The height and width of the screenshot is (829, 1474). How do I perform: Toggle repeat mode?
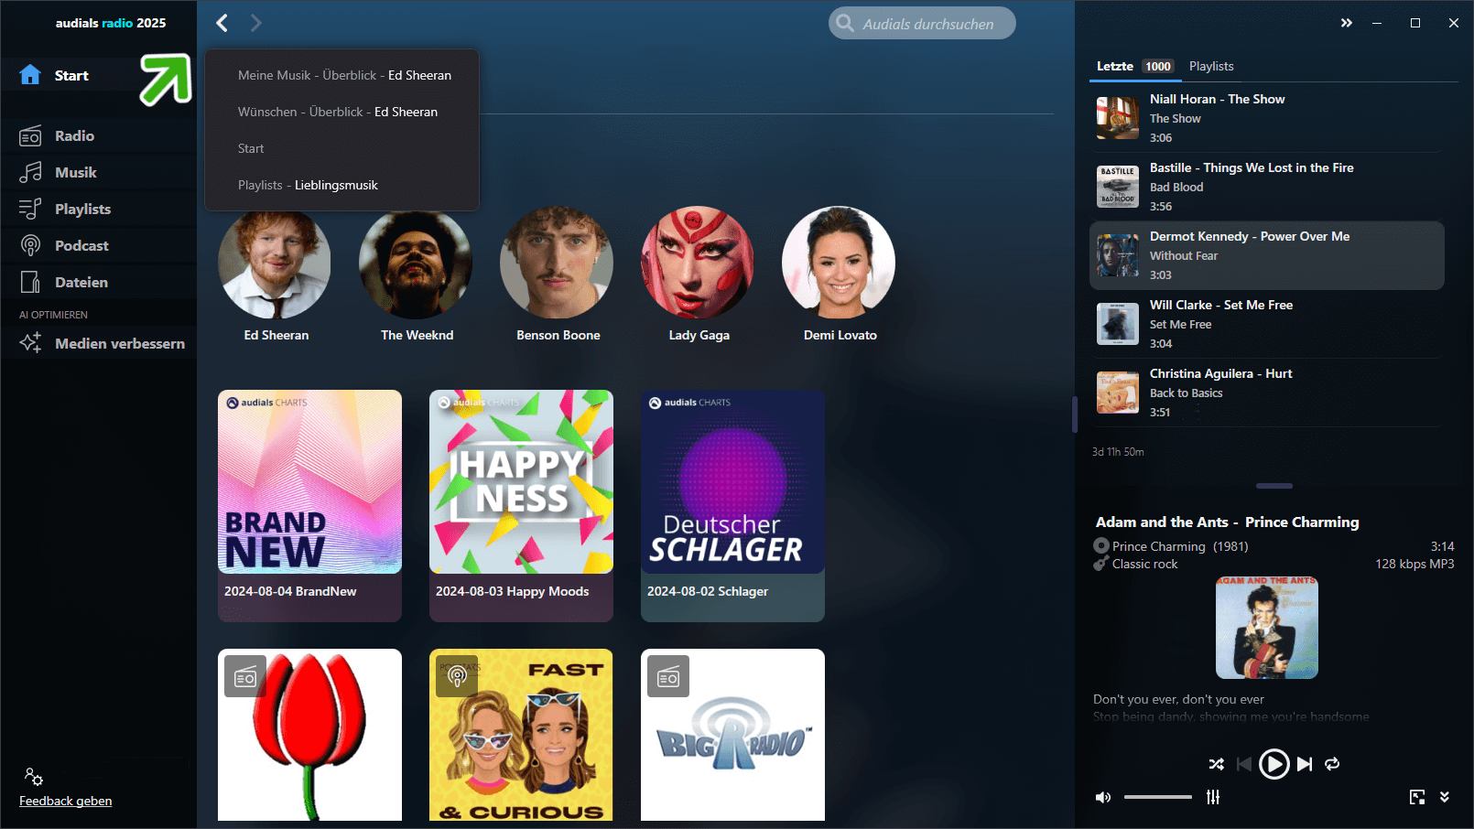[x=1332, y=764]
